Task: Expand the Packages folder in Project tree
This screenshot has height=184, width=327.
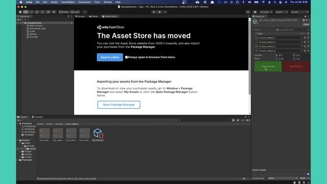Action: pos(18,160)
